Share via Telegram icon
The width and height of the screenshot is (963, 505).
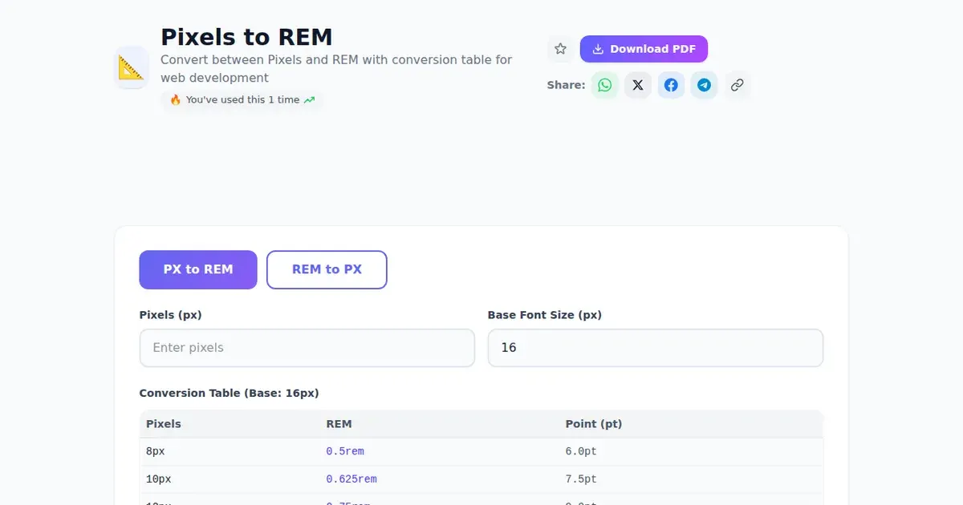(x=704, y=85)
